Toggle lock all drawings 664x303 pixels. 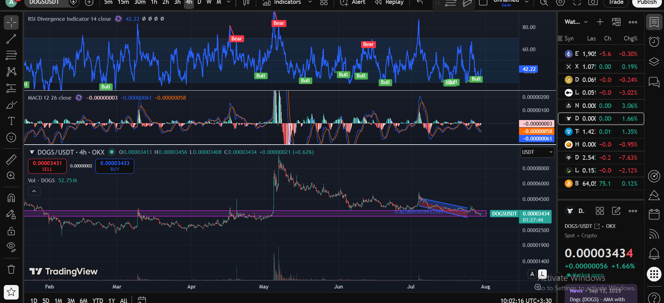point(11,231)
